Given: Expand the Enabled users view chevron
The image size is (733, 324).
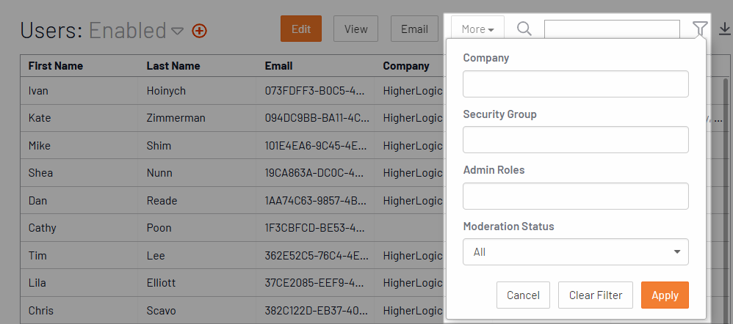Looking at the screenshot, I should click(x=178, y=32).
